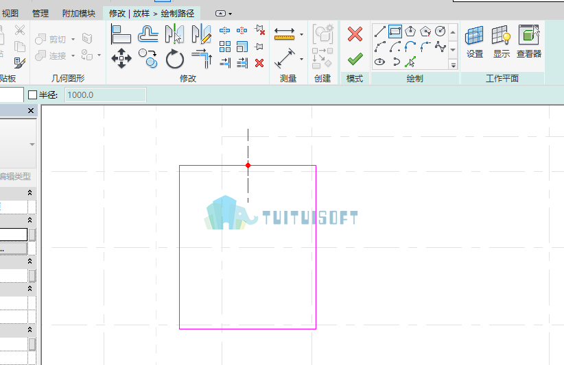Click the red Delete tool in Modify
This screenshot has height=365, width=564.
click(x=259, y=63)
